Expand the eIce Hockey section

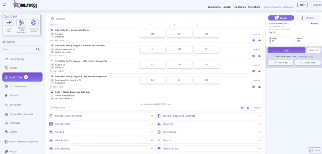click(x=101, y=148)
